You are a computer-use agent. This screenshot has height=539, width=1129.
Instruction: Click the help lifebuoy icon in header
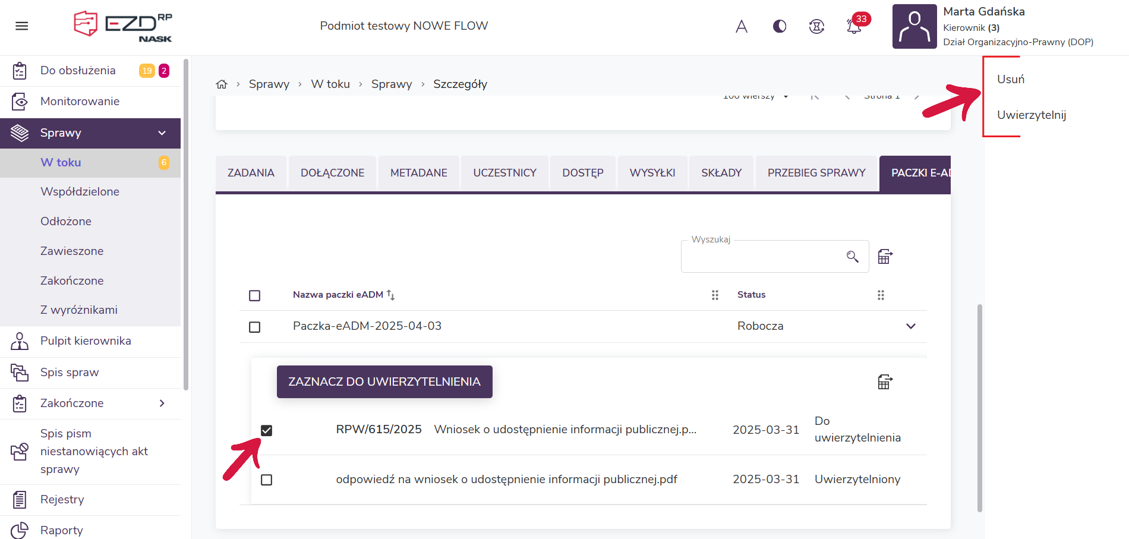pos(816,26)
